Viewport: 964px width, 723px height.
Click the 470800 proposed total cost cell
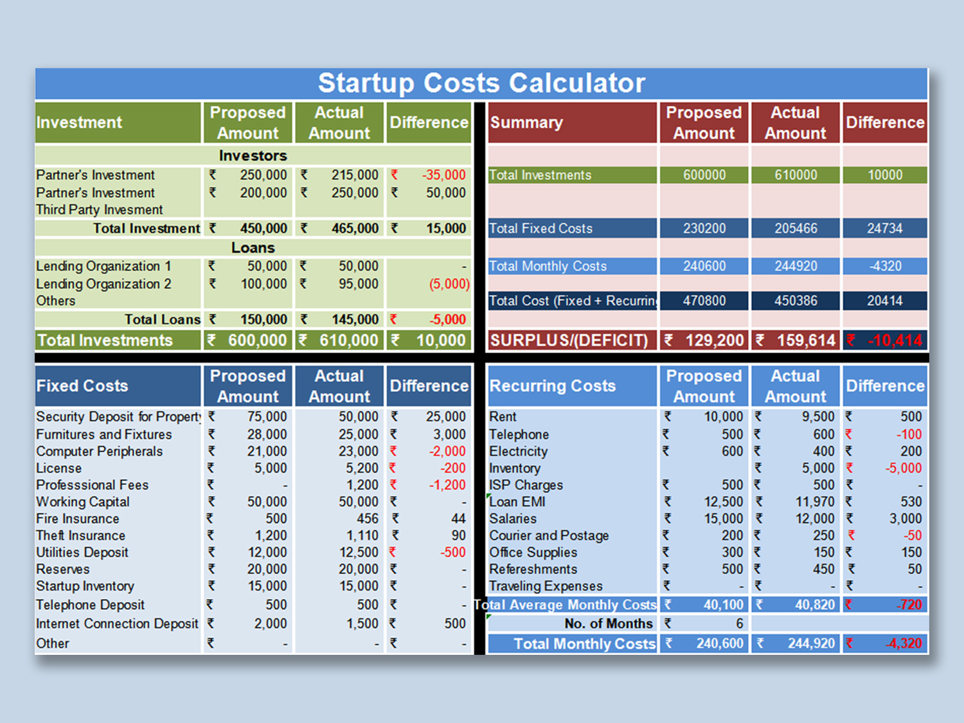(x=704, y=301)
